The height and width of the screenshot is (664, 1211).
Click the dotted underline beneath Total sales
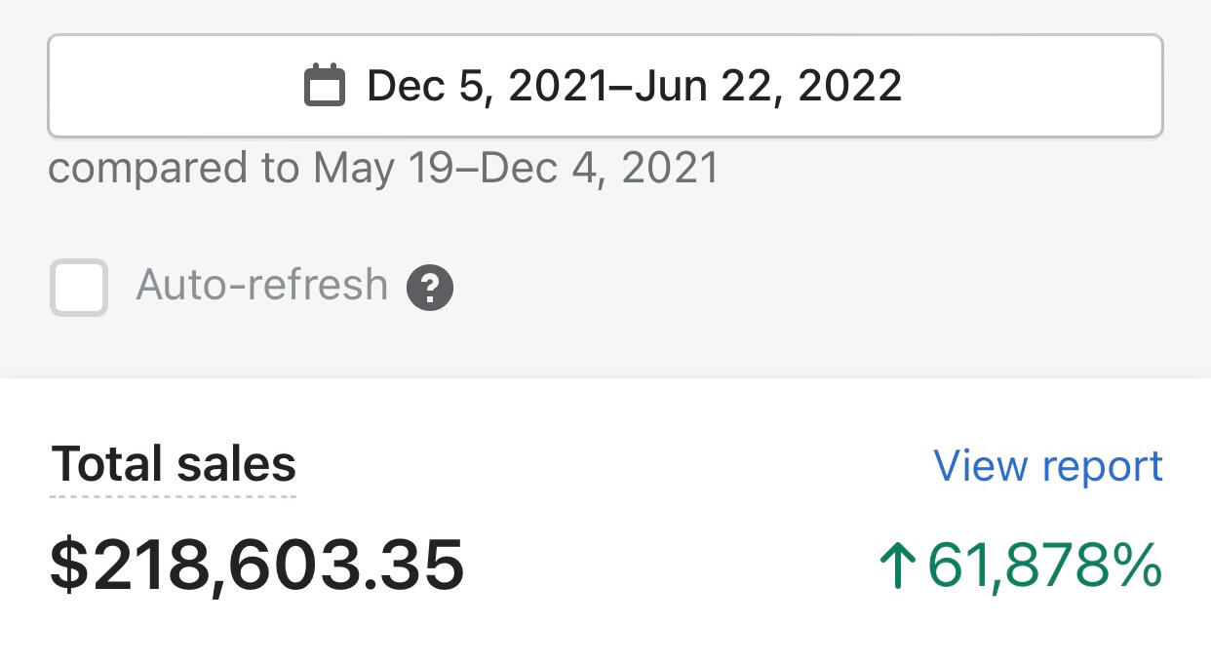pos(174,496)
